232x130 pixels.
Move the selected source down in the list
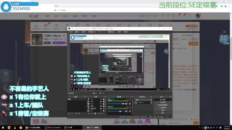[x=102, y=114]
